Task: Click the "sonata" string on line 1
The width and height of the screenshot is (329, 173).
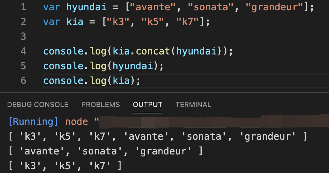Action: tap(211, 7)
